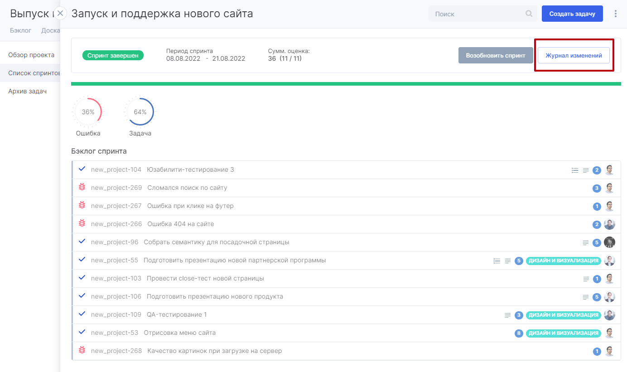627x372 pixels.
Task: Click assignee avatar on new_project-268 row
Action: (609, 351)
